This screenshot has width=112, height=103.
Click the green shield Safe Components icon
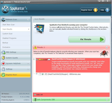[x=35, y=100]
